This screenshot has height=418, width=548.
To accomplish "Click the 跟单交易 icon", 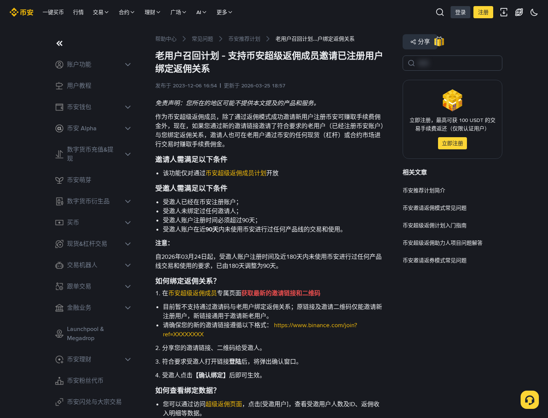I will point(59,287).
